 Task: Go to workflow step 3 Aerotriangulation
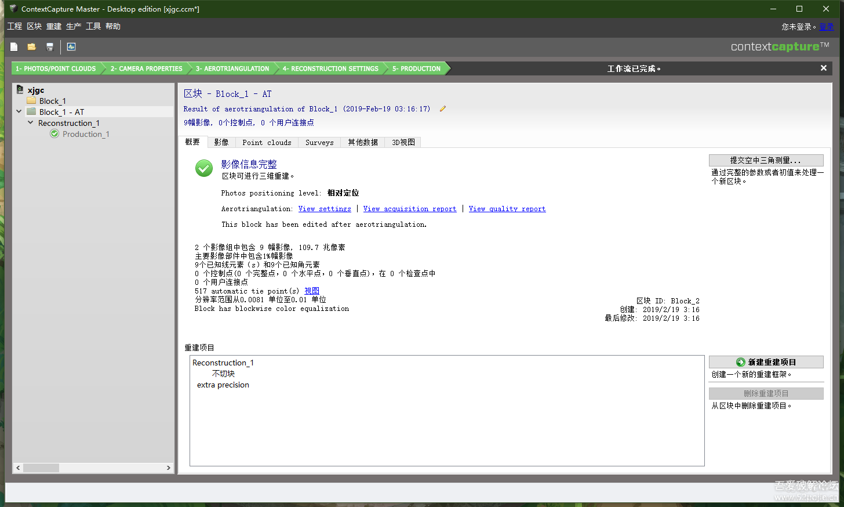(x=232, y=68)
